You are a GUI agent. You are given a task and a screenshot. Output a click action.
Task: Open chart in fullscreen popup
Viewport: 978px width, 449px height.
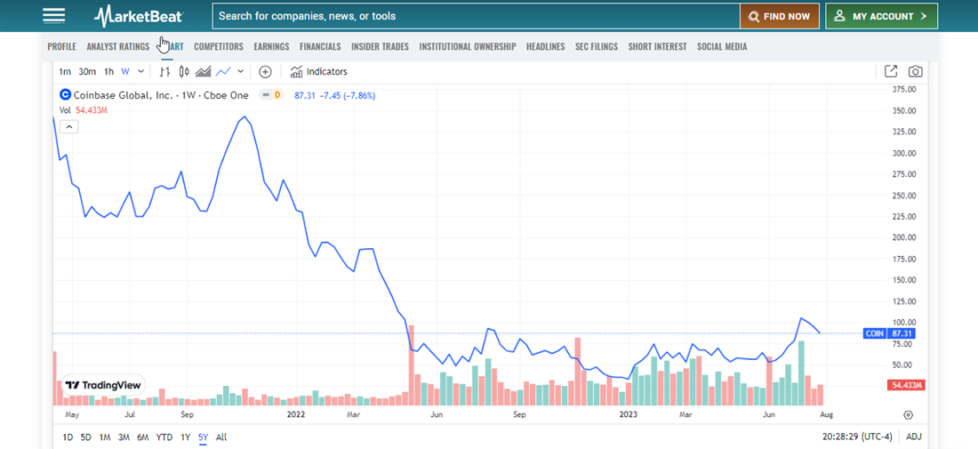pos(891,71)
